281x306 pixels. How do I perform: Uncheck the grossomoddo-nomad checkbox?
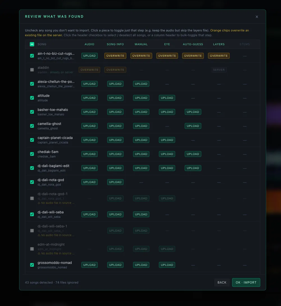[32, 265]
